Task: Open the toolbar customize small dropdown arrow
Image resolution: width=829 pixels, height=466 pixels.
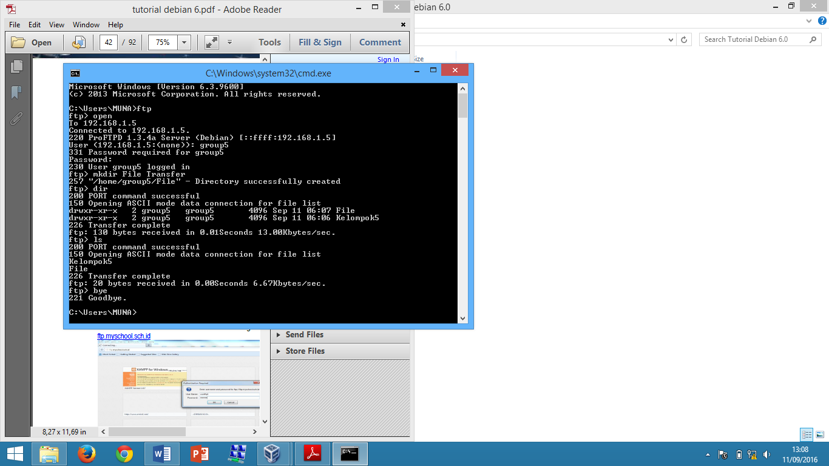Action: pos(229,42)
